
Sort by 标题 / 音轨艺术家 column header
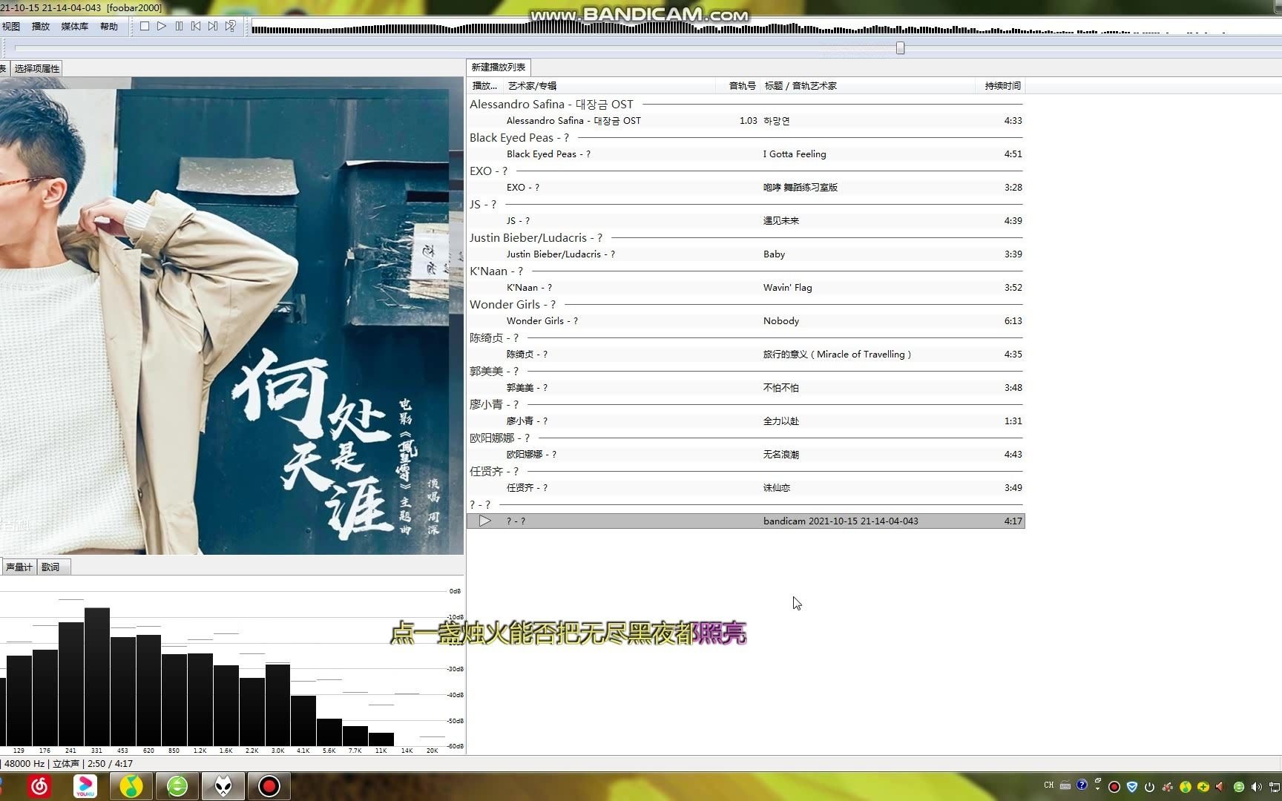pos(868,86)
